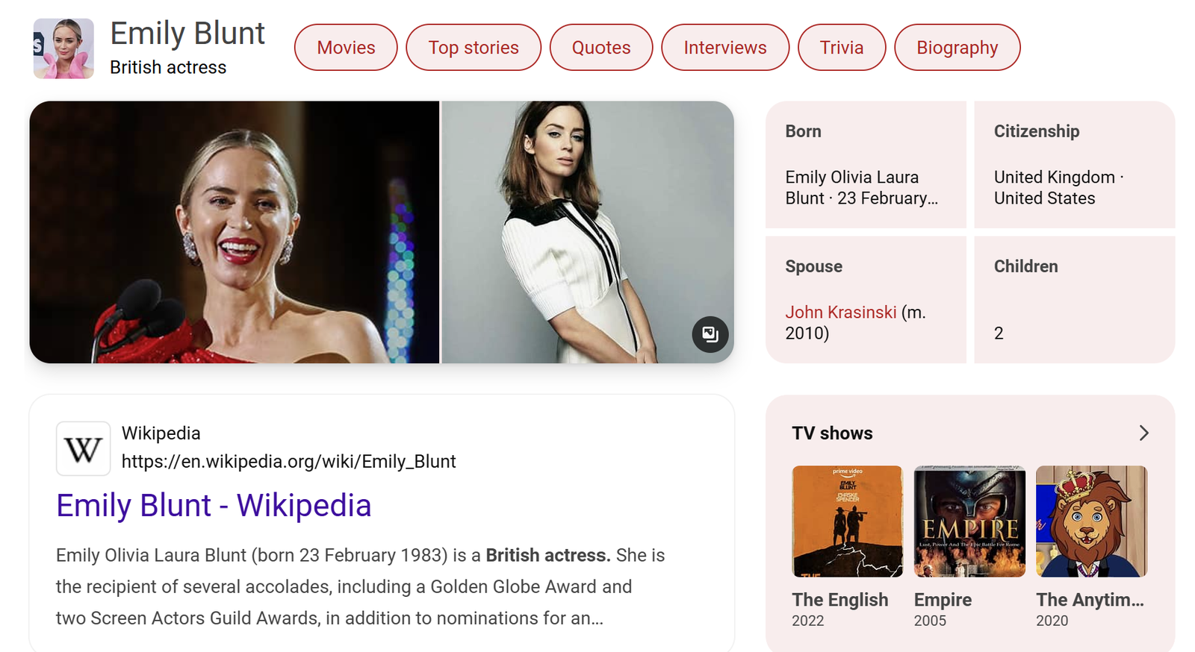Go to the Interviews tab
The image size is (1195, 652).
click(724, 48)
